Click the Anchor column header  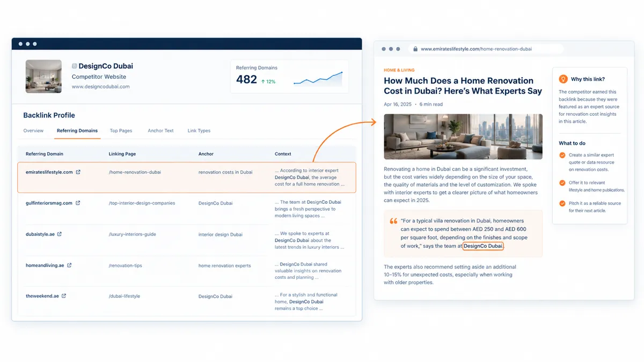coord(206,154)
